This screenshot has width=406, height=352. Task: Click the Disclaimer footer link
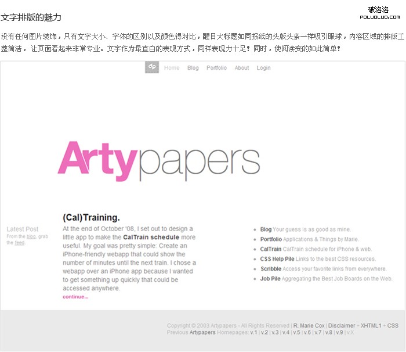[x=342, y=326]
